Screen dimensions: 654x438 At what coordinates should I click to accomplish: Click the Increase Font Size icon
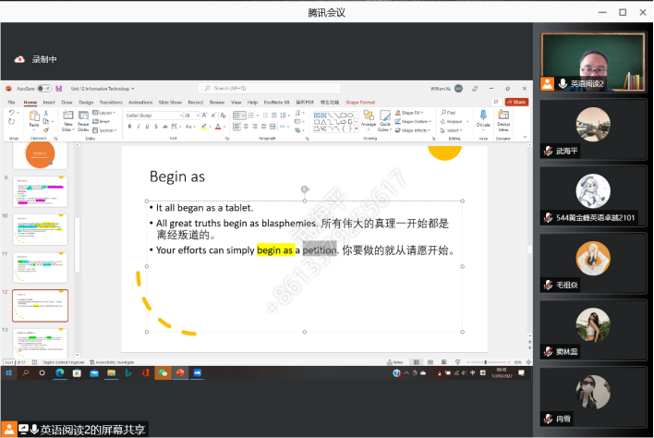tap(204, 116)
